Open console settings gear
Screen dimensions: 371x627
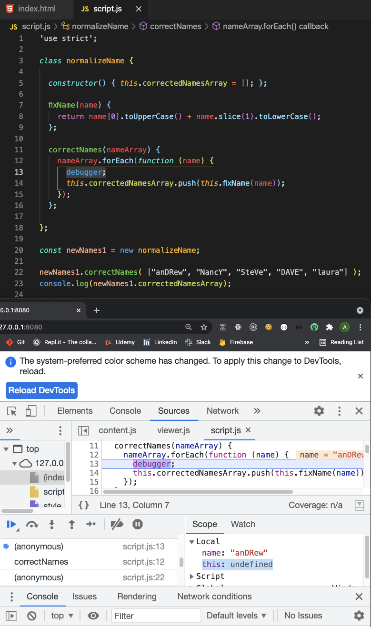(x=359, y=616)
